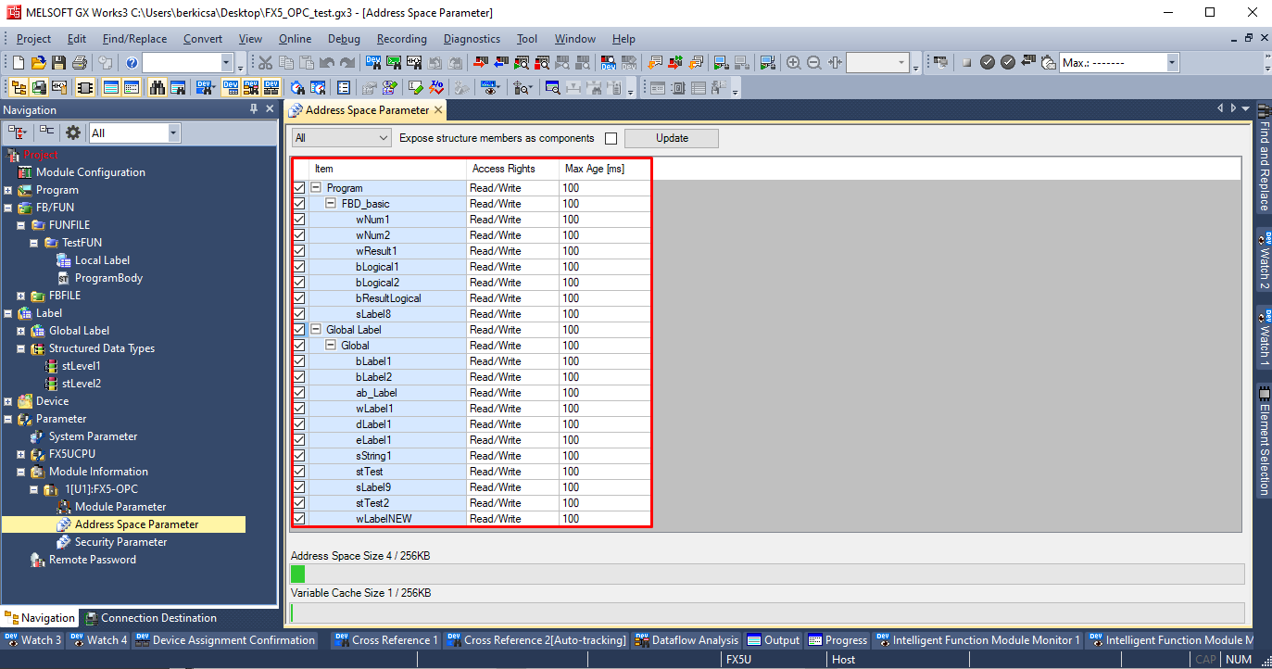
Task: Click the Cut scissors icon
Action: tap(265, 62)
